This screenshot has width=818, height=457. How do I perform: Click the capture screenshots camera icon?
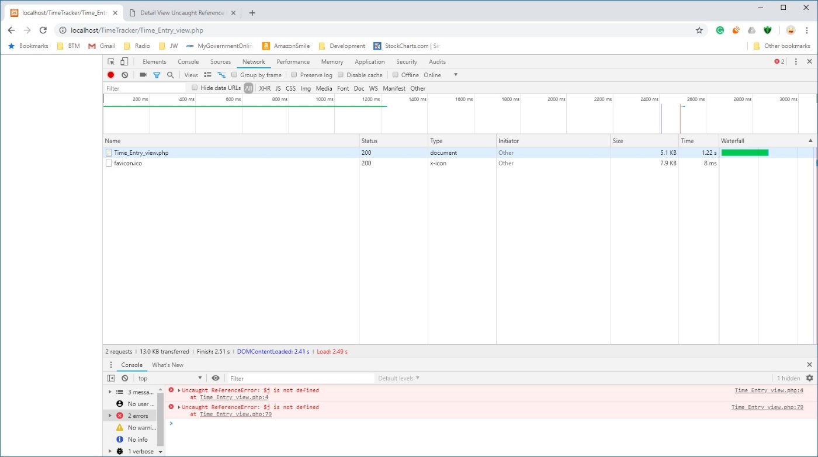tap(143, 75)
